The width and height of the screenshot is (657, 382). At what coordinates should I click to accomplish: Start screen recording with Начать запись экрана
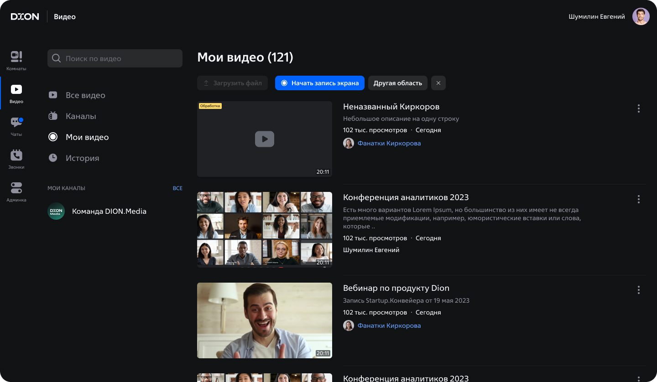320,83
